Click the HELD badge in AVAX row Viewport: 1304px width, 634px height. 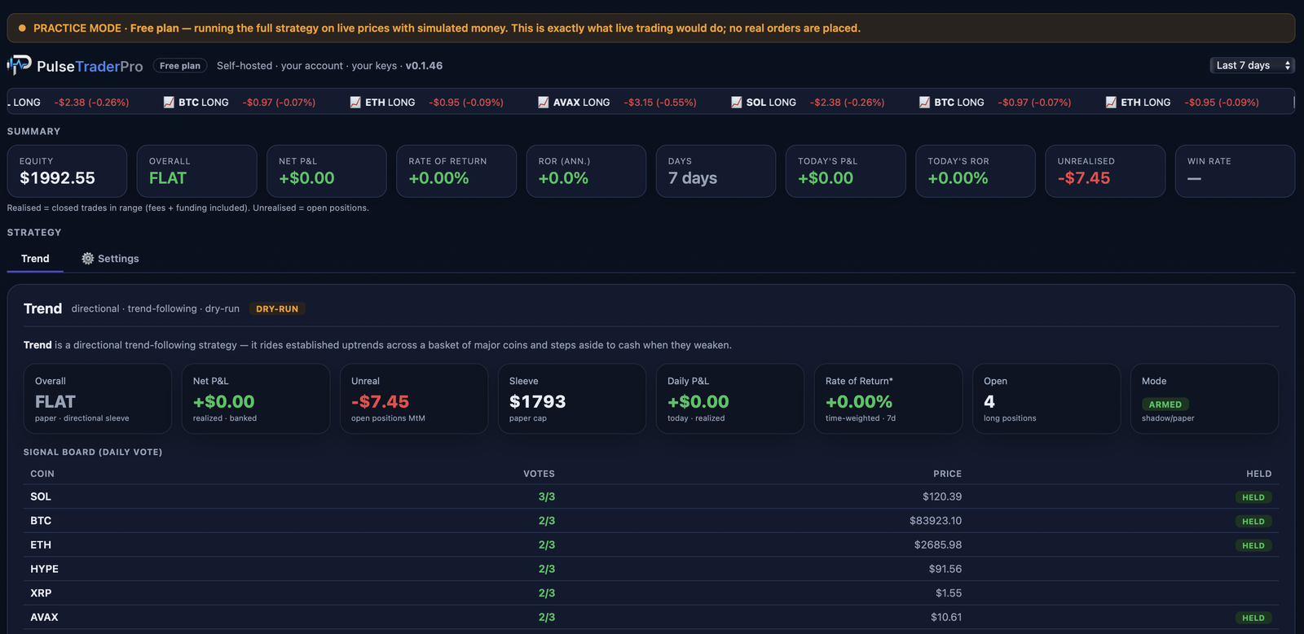click(1253, 618)
